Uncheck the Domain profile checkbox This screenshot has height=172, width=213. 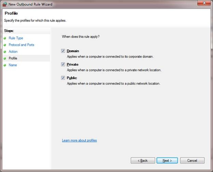click(63, 51)
